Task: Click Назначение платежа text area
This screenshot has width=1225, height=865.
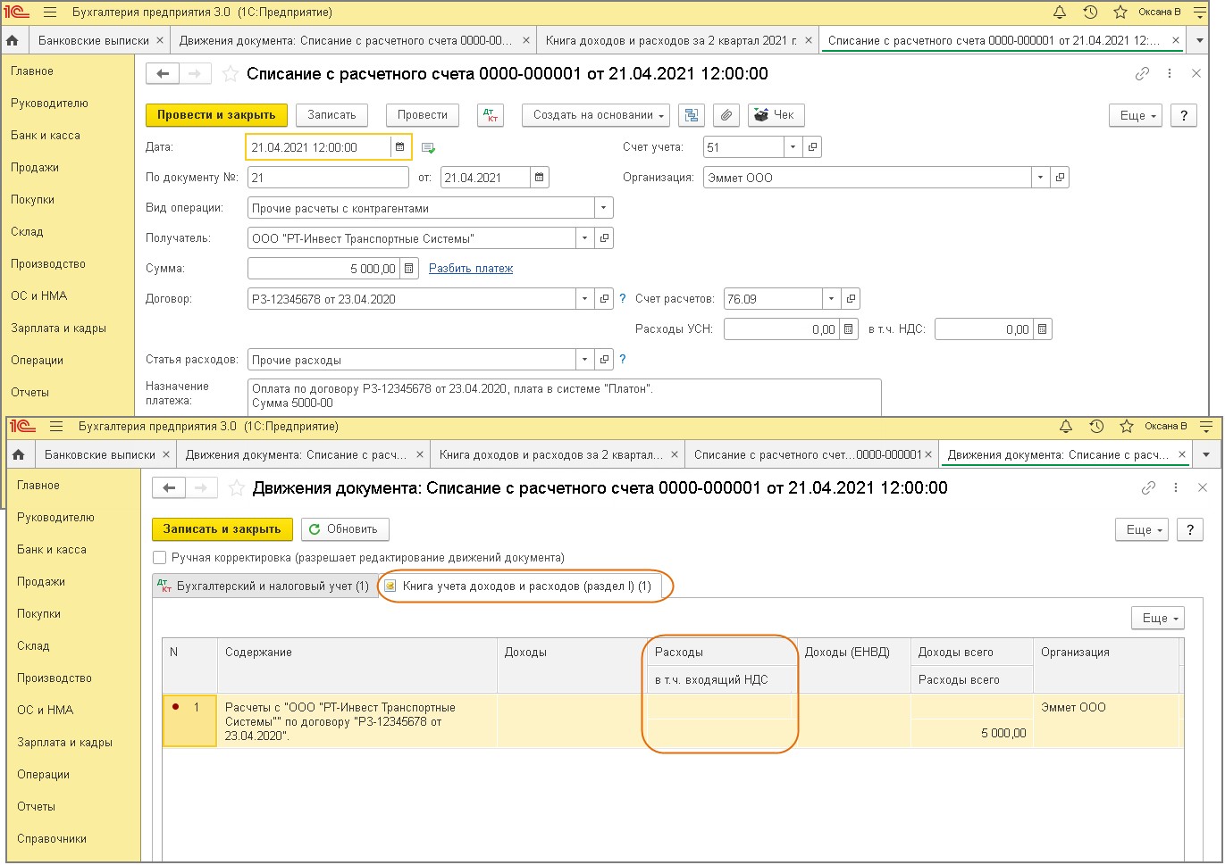Action: [564, 396]
